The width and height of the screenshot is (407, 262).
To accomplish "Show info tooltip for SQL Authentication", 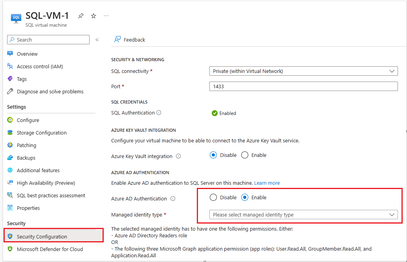I will coord(159,113).
